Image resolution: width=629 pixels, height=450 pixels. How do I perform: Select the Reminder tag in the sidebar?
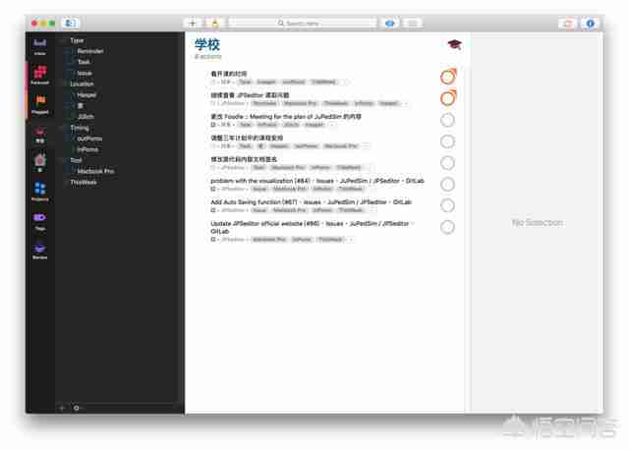click(x=90, y=51)
